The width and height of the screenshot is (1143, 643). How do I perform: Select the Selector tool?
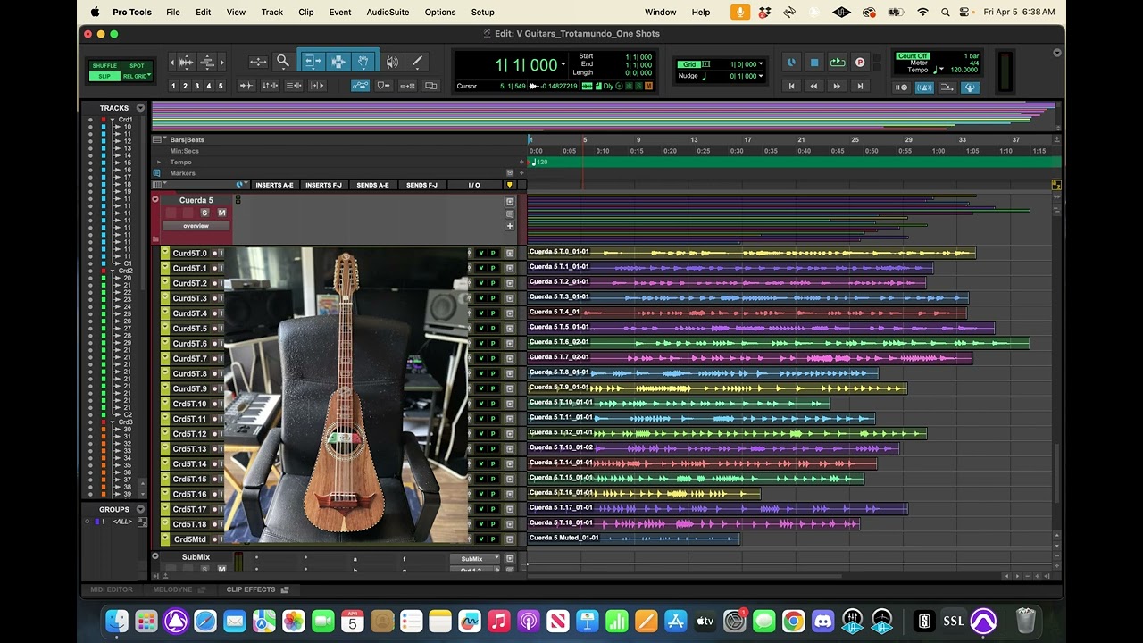click(338, 62)
